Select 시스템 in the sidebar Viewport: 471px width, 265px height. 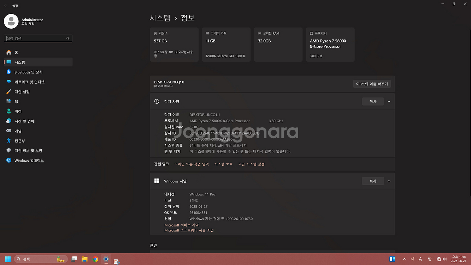pyautogui.click(x=38, y=62)
